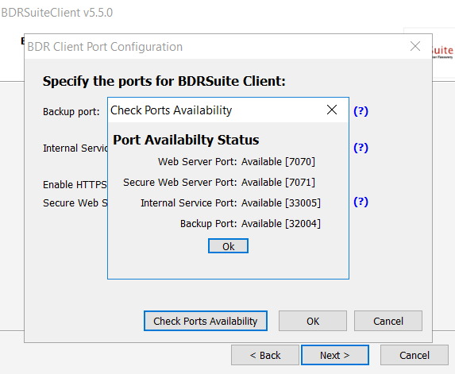Confirm port status with the Ok button
This screenshot has width=455, height=374.
click(228, 246)
